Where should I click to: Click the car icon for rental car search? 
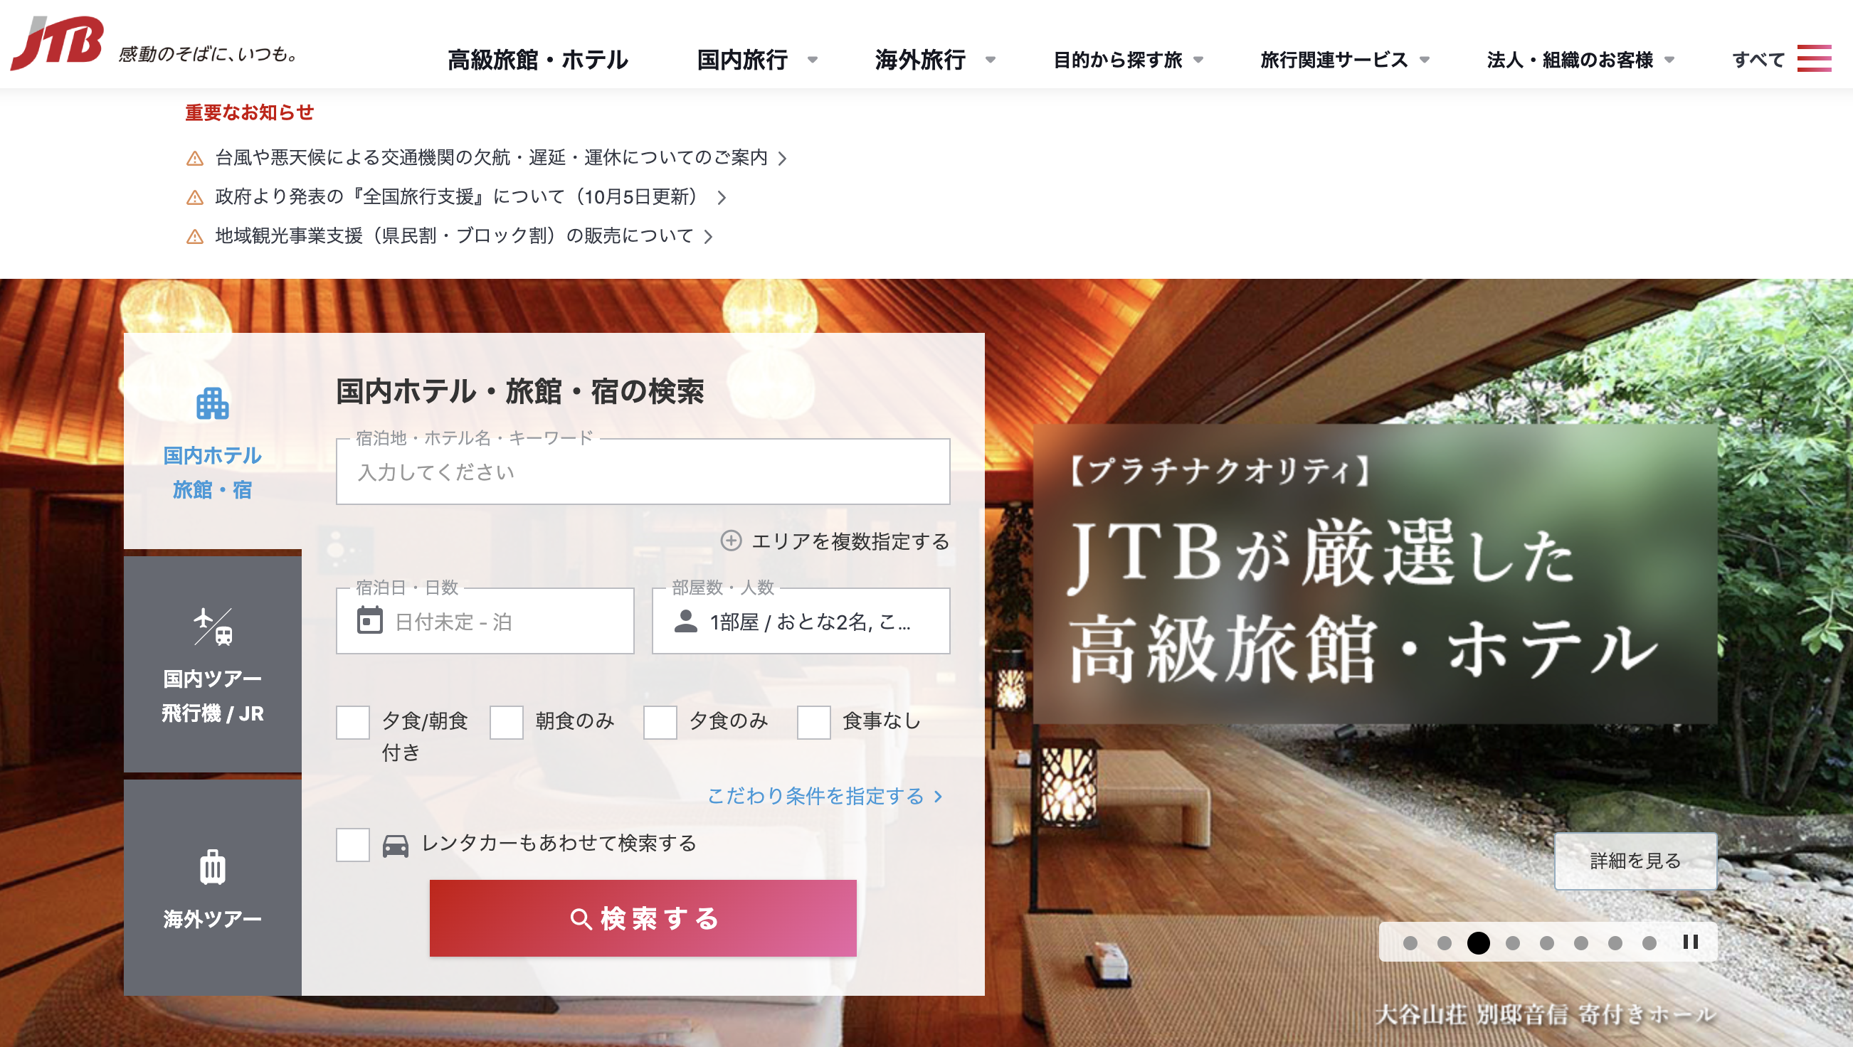(395, 845)
